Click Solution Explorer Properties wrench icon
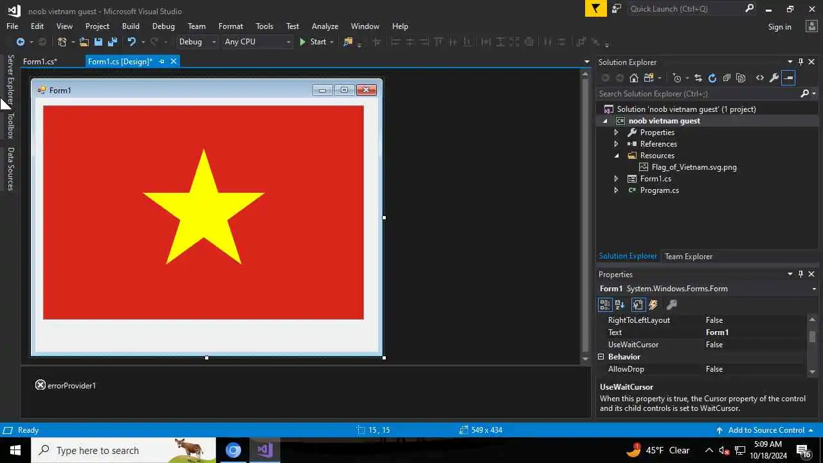823x463 pixels. (x=774, y=78)
